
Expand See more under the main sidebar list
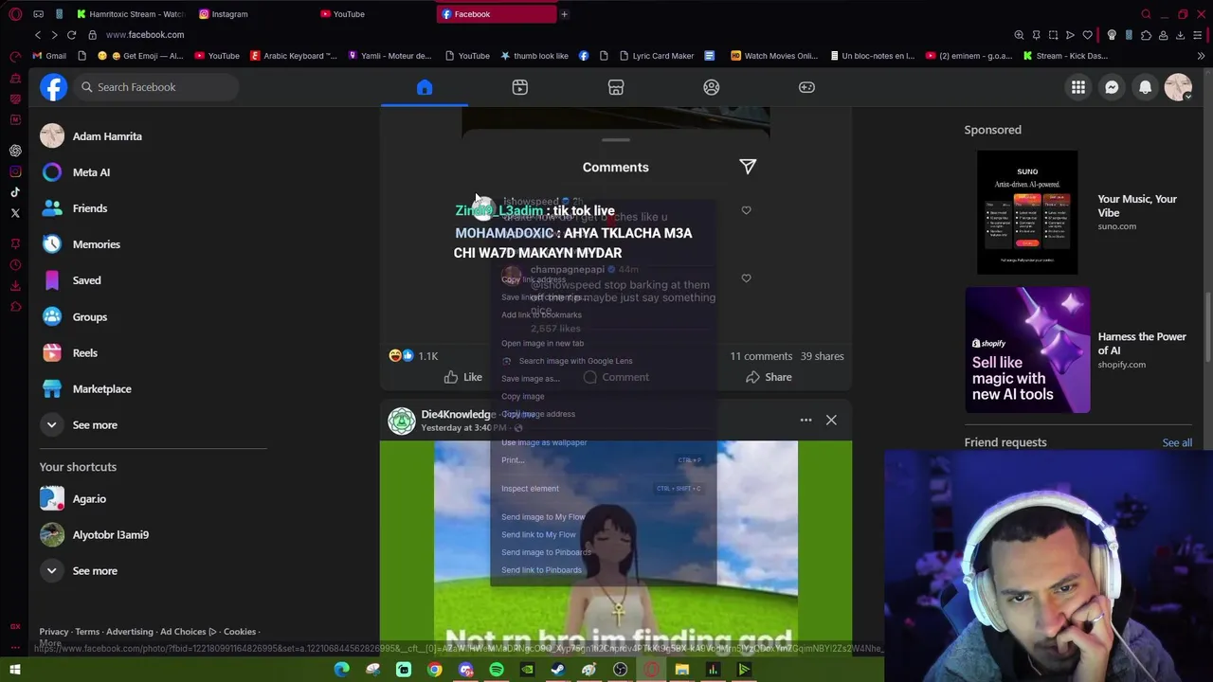pyautogui.click(x=154, y=424)
